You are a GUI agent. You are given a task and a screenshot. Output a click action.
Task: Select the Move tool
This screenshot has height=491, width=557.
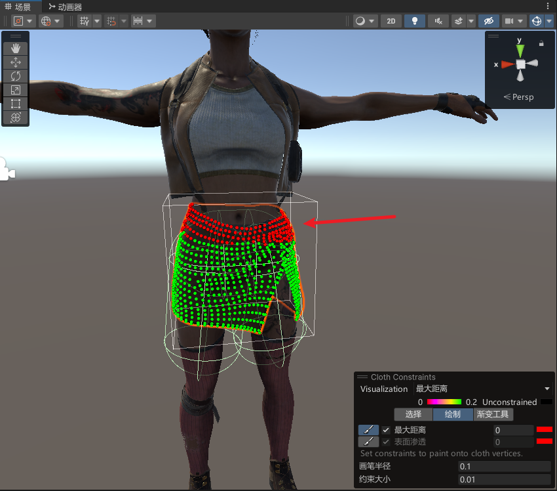click(15, 62)
